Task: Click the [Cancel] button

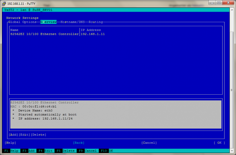Action: (149, 143)
